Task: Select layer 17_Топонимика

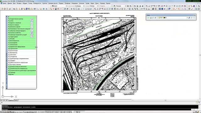Action: tap(22, 45)
